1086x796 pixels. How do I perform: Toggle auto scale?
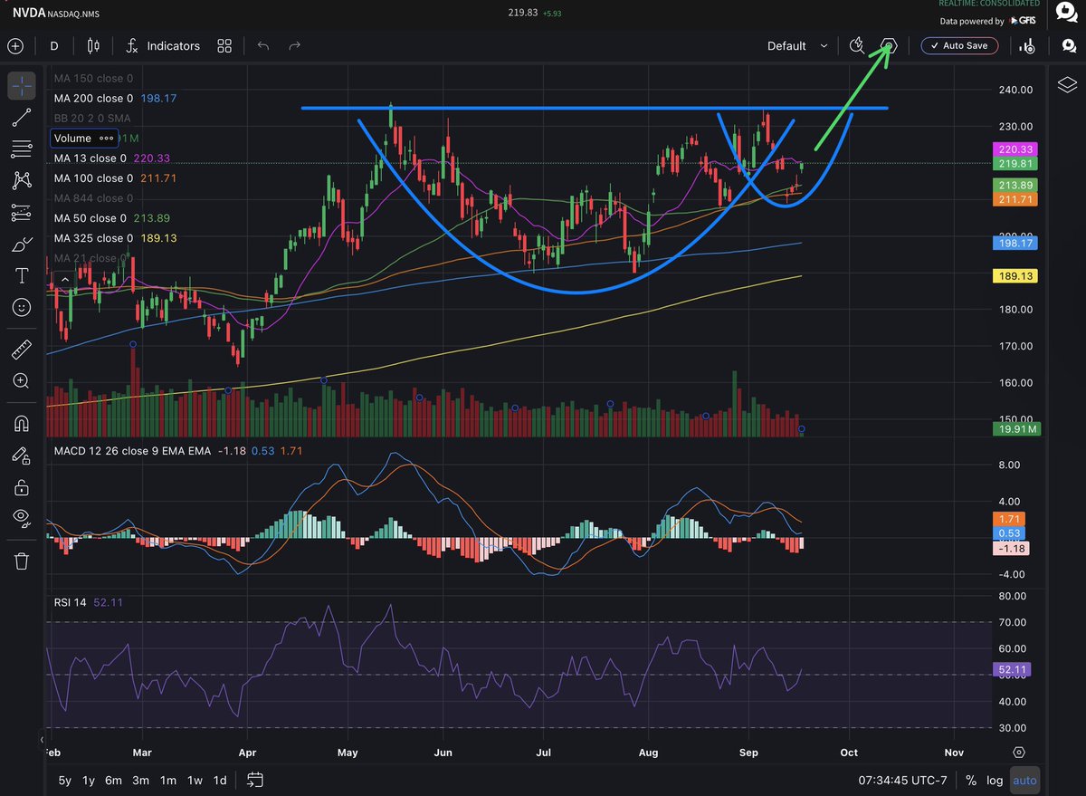pyautogui.click(x=1024, y=780)
